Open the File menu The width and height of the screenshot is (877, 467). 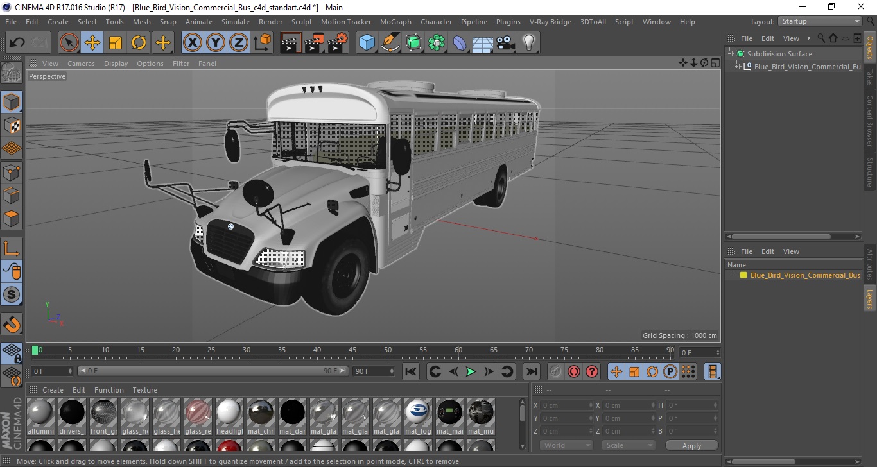coord(11,22)
